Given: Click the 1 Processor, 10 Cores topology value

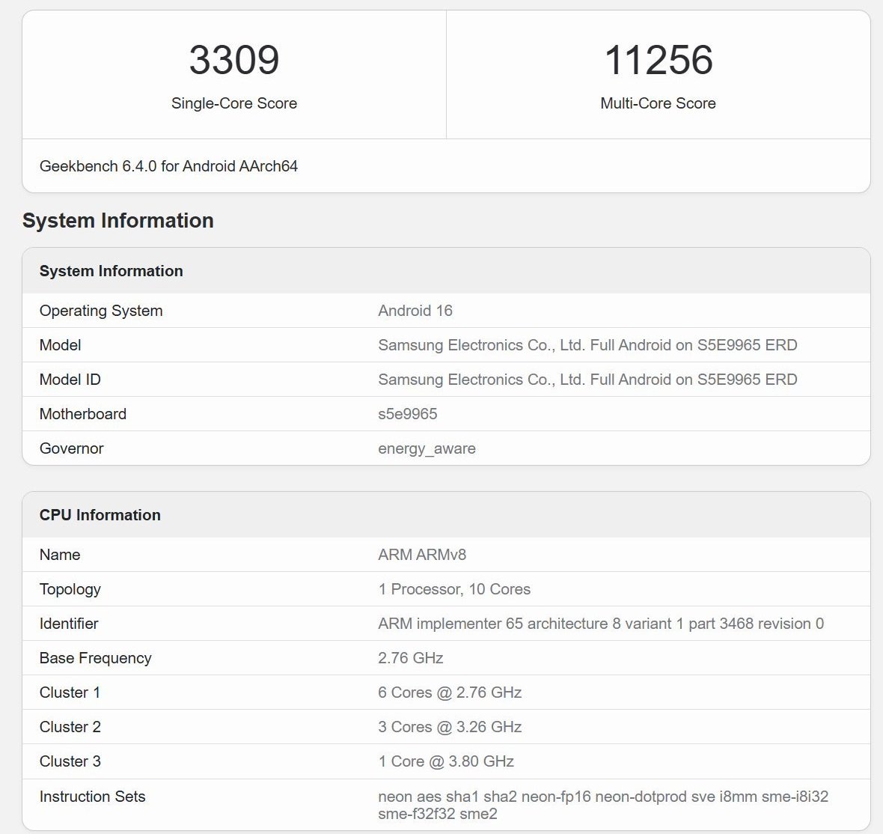Looking at the screenshot, I should (x=454, y=589).
